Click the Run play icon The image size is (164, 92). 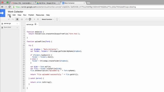(x=34, y=19)
